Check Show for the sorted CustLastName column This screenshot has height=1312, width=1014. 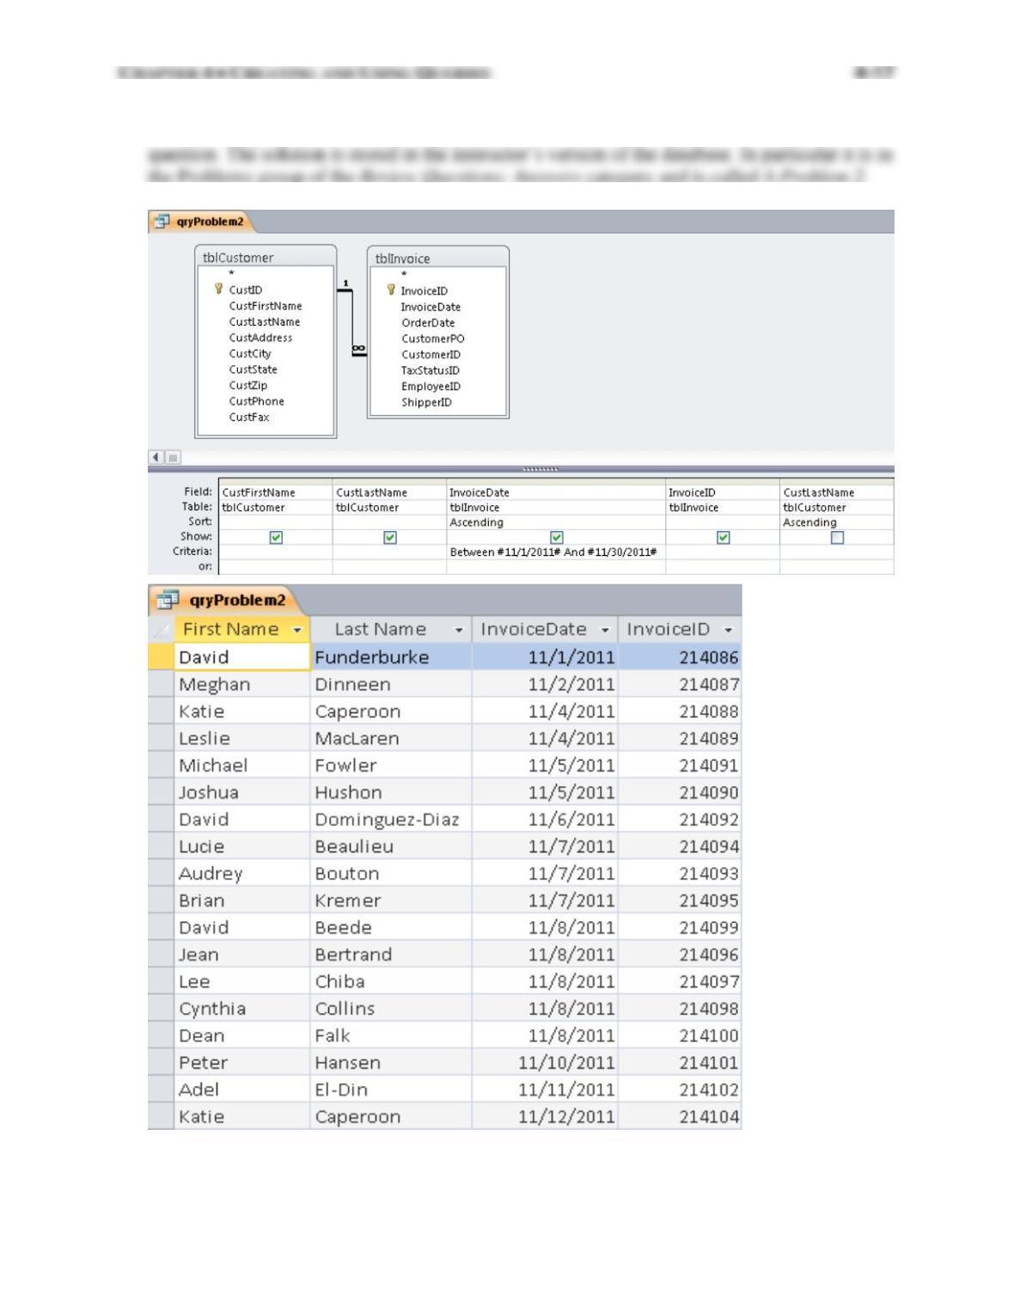click(x=837, y=537)
